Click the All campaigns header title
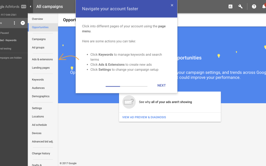 50,7
